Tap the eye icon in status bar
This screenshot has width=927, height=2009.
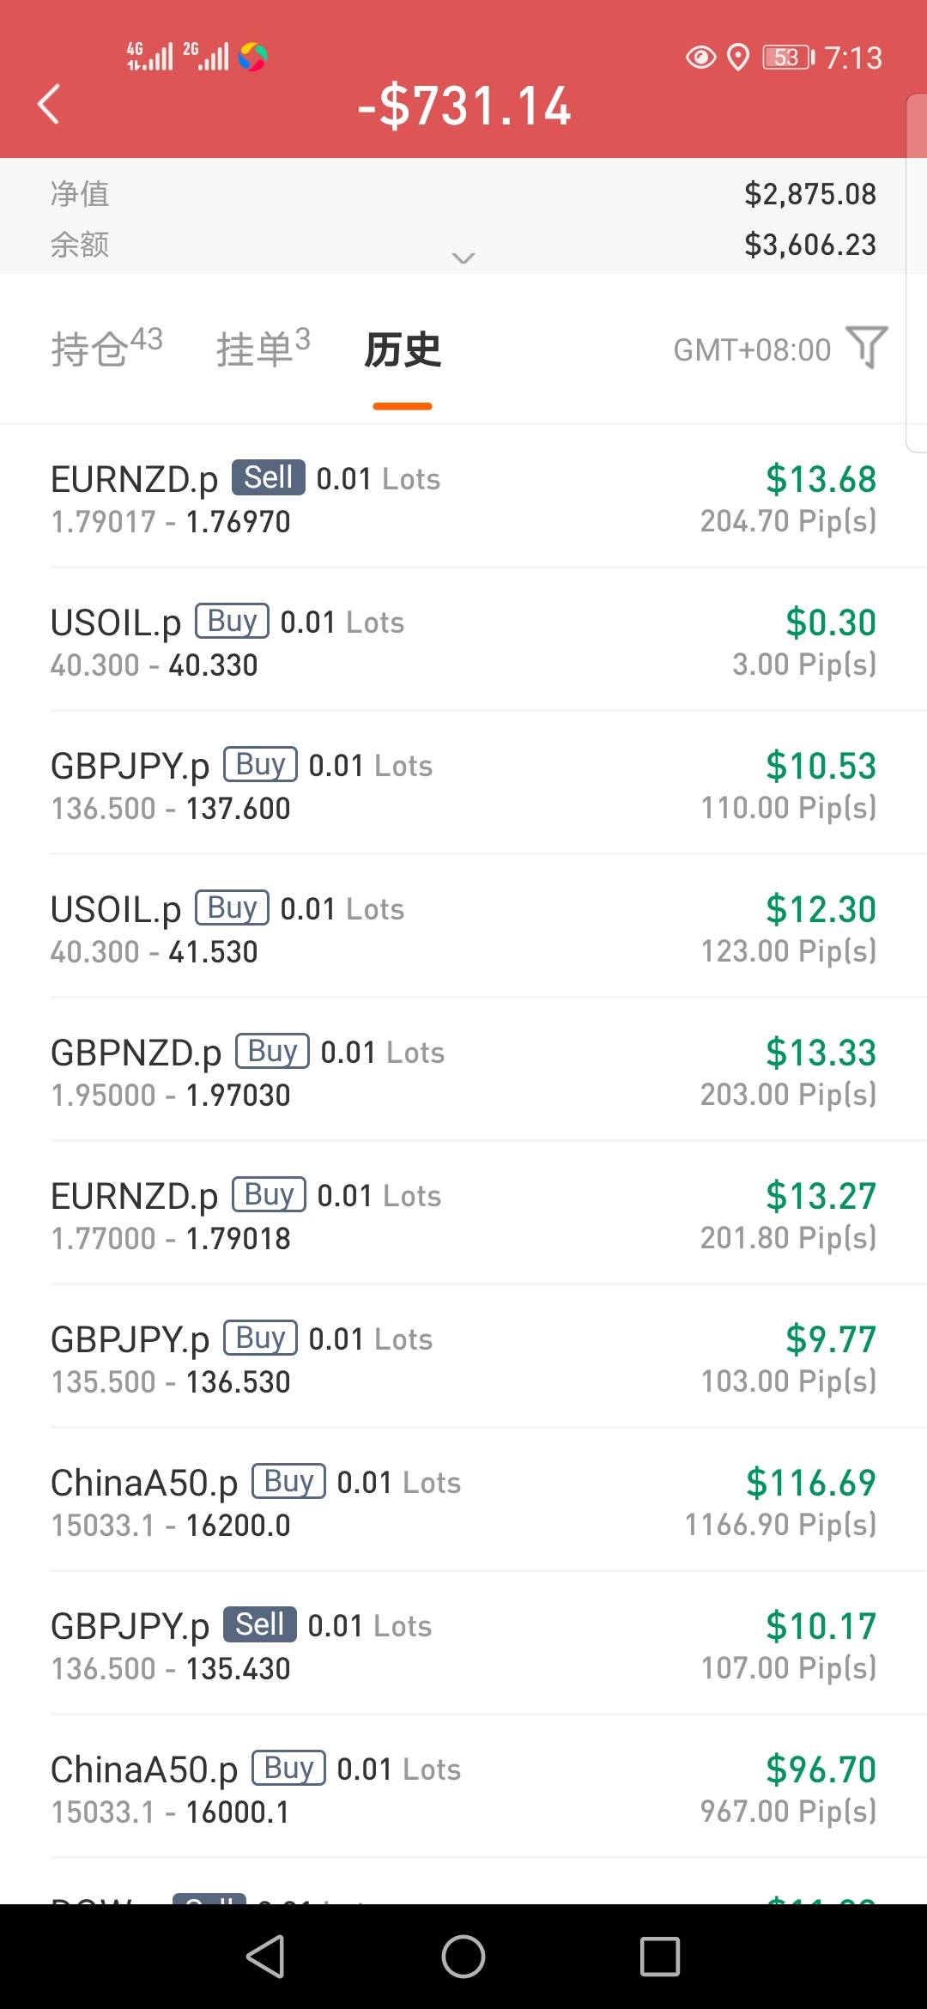point(700,58)
